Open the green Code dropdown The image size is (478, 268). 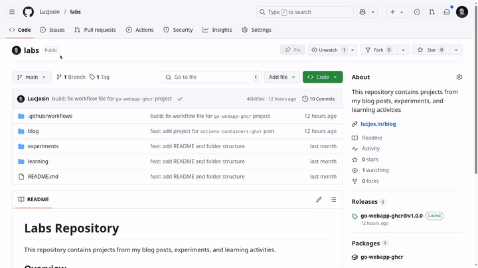pos(323,77)
